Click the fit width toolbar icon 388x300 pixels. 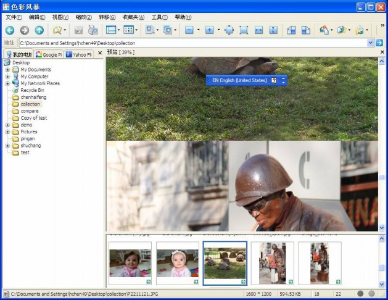point(259,30)
